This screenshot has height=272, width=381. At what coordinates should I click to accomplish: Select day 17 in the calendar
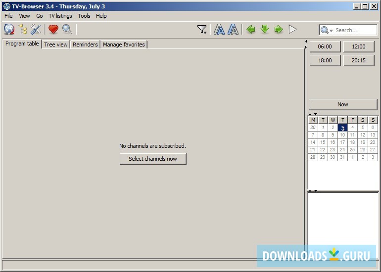[342, 142]
